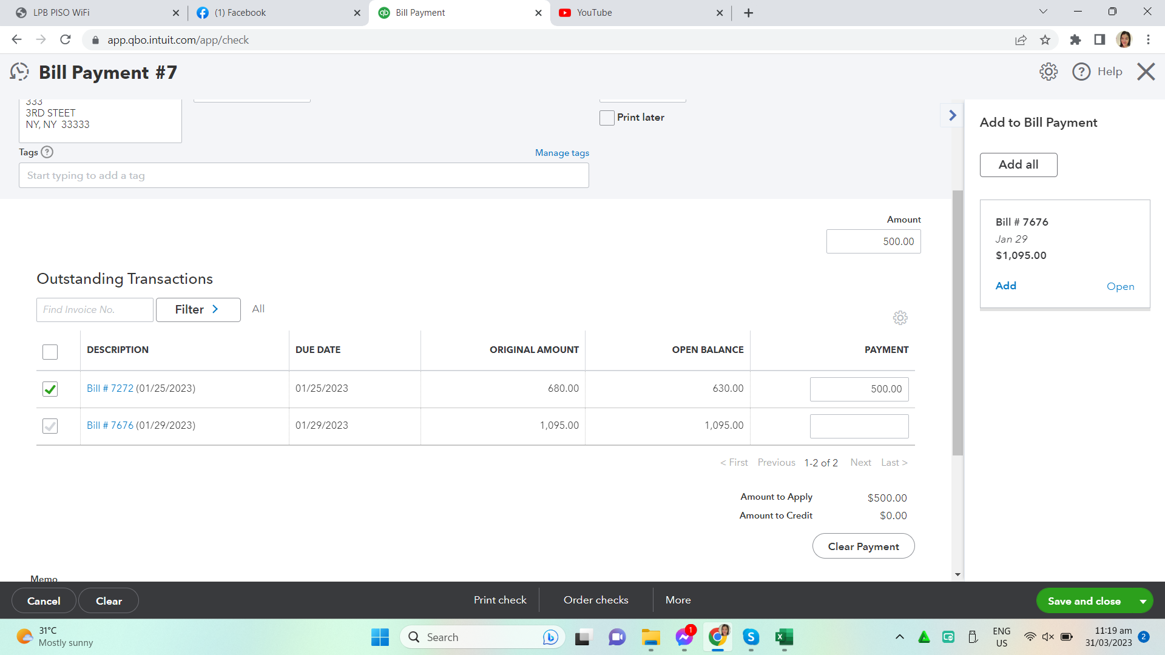Click the Tags help tooltip icon
This screenshot has height=655, width=1165.
(x=47, y=152)
